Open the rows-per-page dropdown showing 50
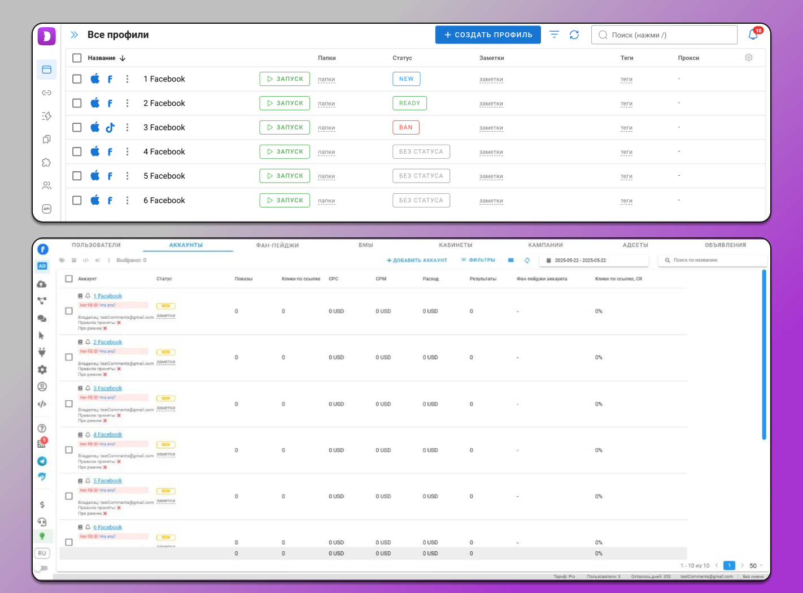This screenshot has width=803, height=593. [756, 565]
